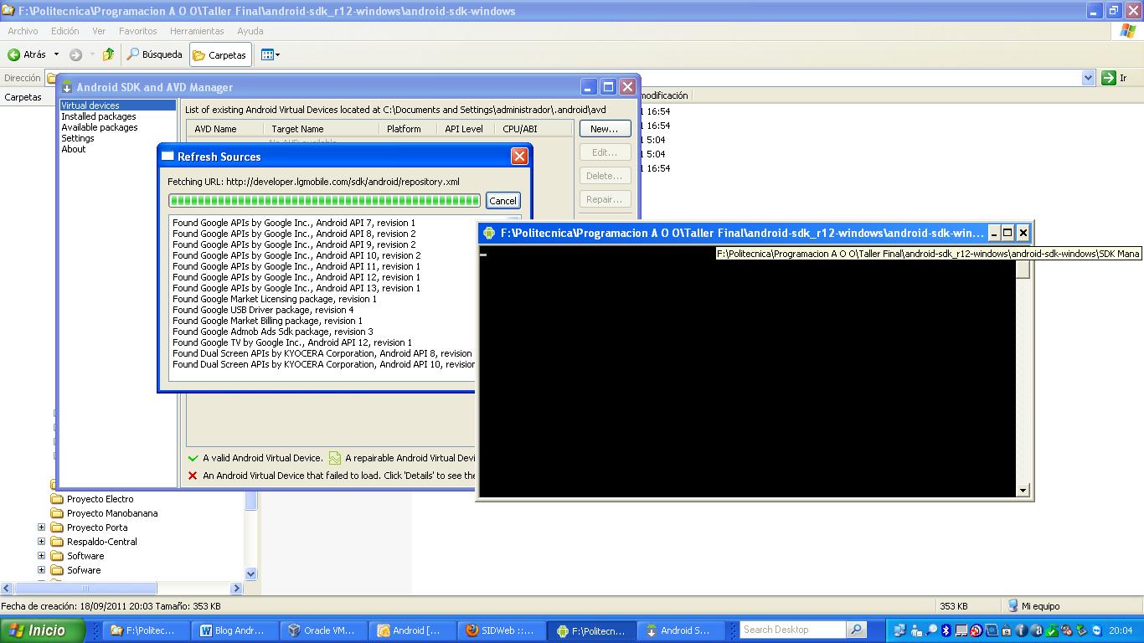
Task: Type in the Search Desktop field
Action: 792,630
